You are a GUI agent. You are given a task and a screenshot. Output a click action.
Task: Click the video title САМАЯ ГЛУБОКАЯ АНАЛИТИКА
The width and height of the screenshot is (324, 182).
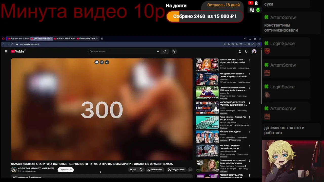(x=92, y=164)
